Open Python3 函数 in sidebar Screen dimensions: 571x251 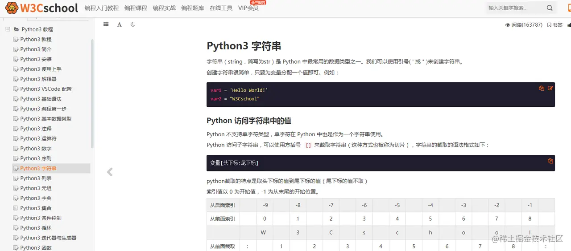36,248
